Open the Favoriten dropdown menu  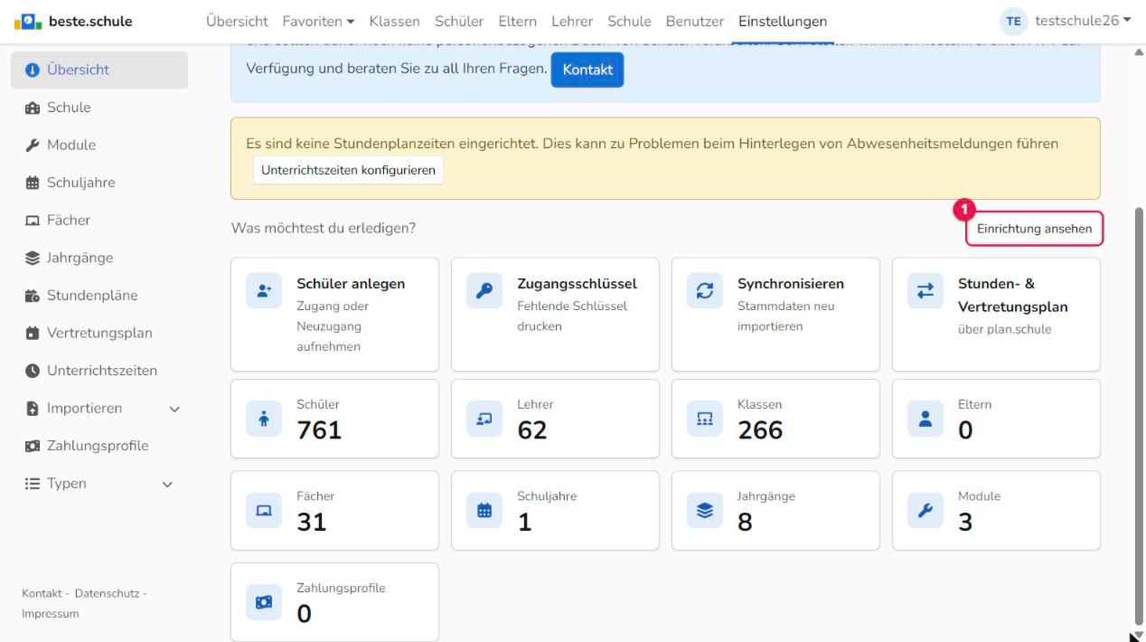click(x=320, y=21)
